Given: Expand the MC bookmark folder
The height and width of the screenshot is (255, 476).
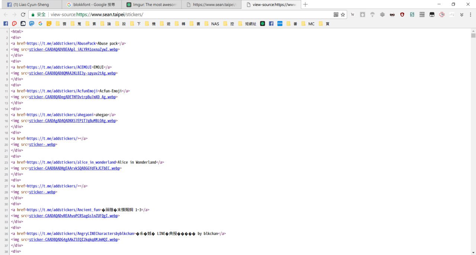Looking at the screenshot, I should pos(308,24).
